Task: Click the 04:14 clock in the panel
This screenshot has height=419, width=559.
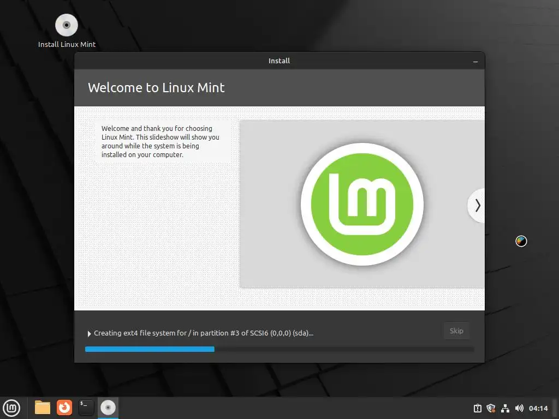Action: point(538,408)
